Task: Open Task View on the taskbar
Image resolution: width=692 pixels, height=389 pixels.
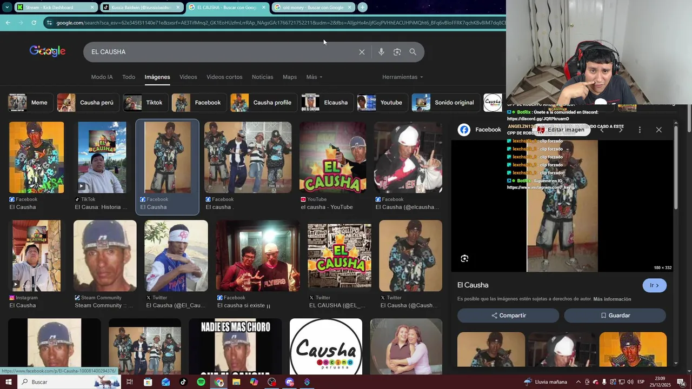Action: 130,382
